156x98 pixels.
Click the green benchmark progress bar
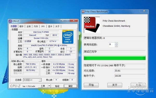click(x=115, y=58)
